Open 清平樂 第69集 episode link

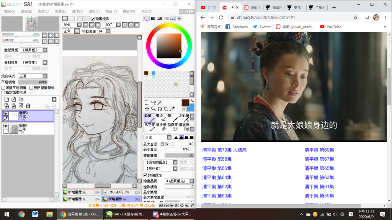coord(319,150)
